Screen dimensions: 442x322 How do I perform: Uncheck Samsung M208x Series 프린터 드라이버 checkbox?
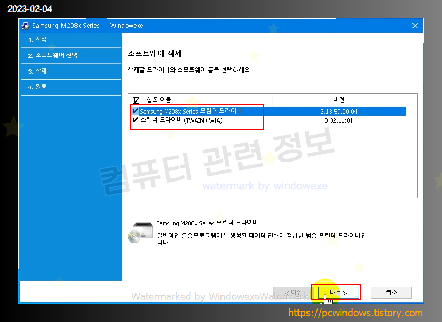135,111
